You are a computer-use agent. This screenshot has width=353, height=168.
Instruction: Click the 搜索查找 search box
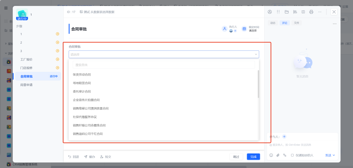(x=164, y=65)
